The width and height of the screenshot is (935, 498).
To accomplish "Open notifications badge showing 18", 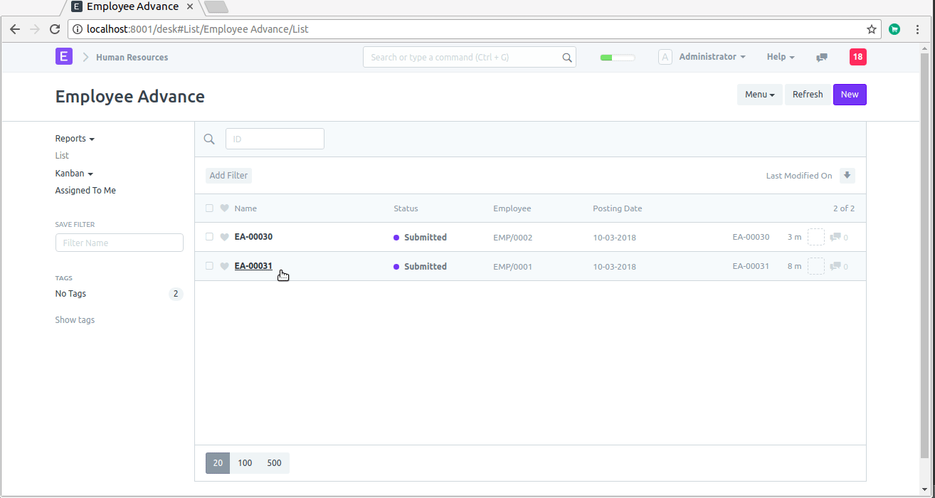I will 857,57.
